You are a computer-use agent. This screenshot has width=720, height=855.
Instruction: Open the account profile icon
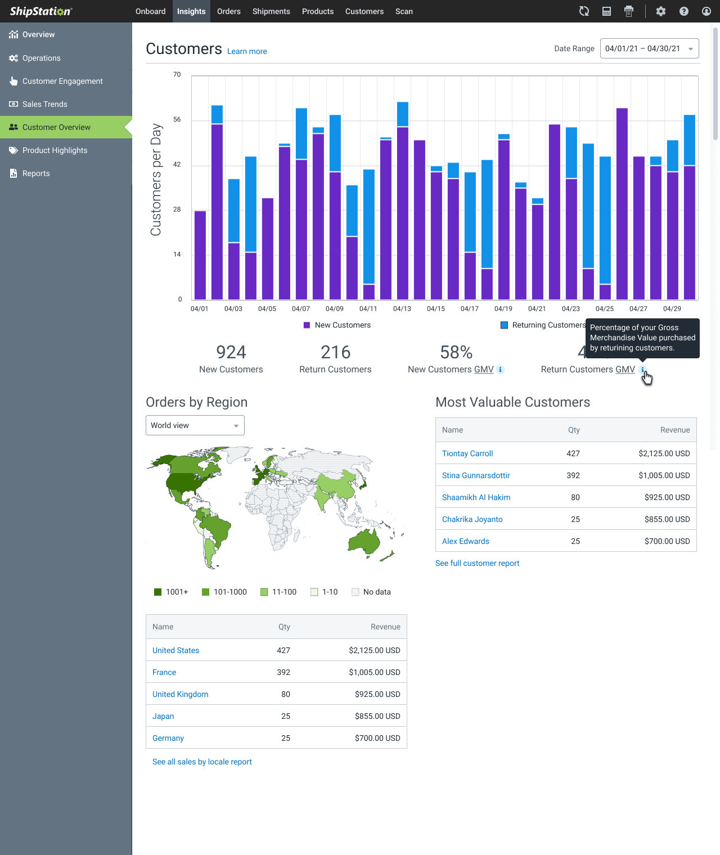[706, 11]
